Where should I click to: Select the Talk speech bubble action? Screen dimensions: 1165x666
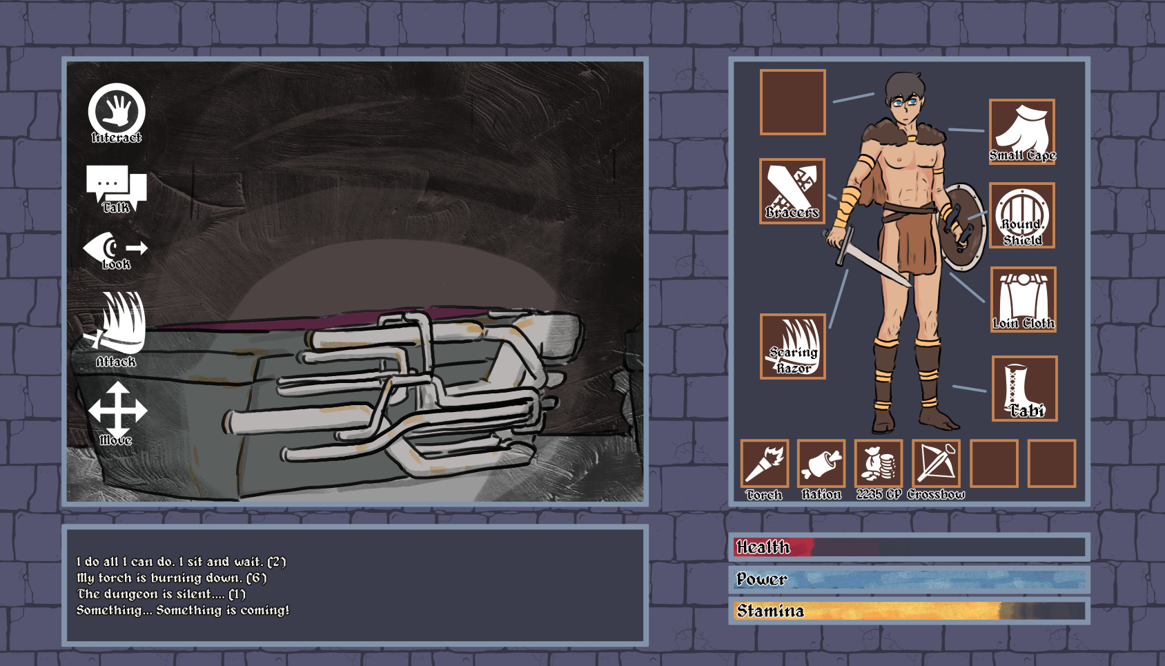(116, 188)
